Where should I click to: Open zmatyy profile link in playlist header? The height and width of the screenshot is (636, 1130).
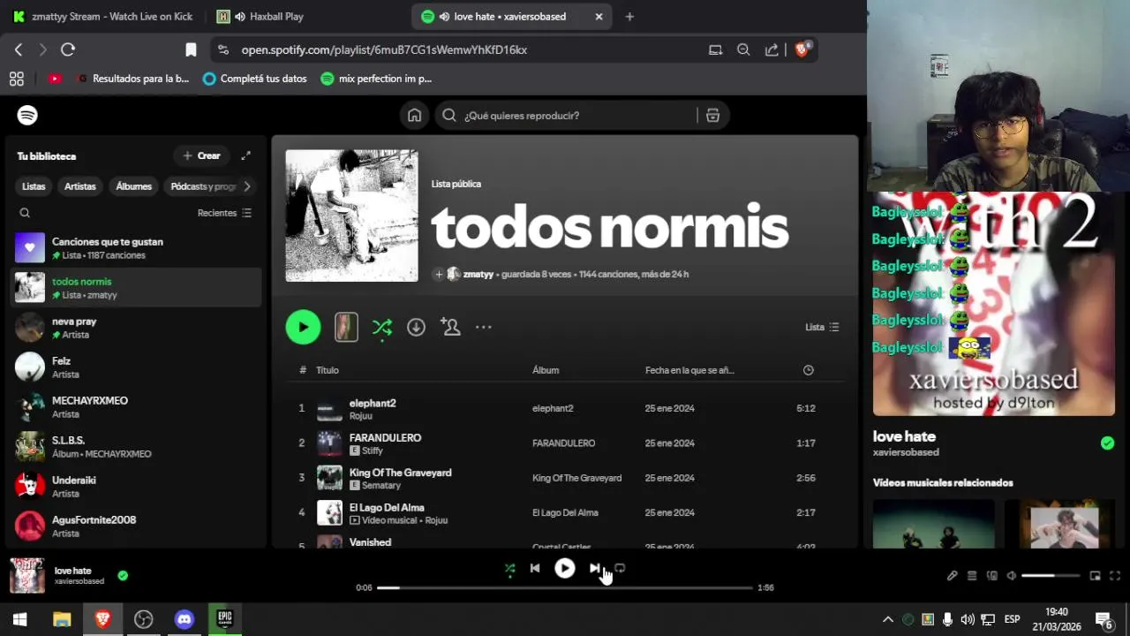[478, 274]
